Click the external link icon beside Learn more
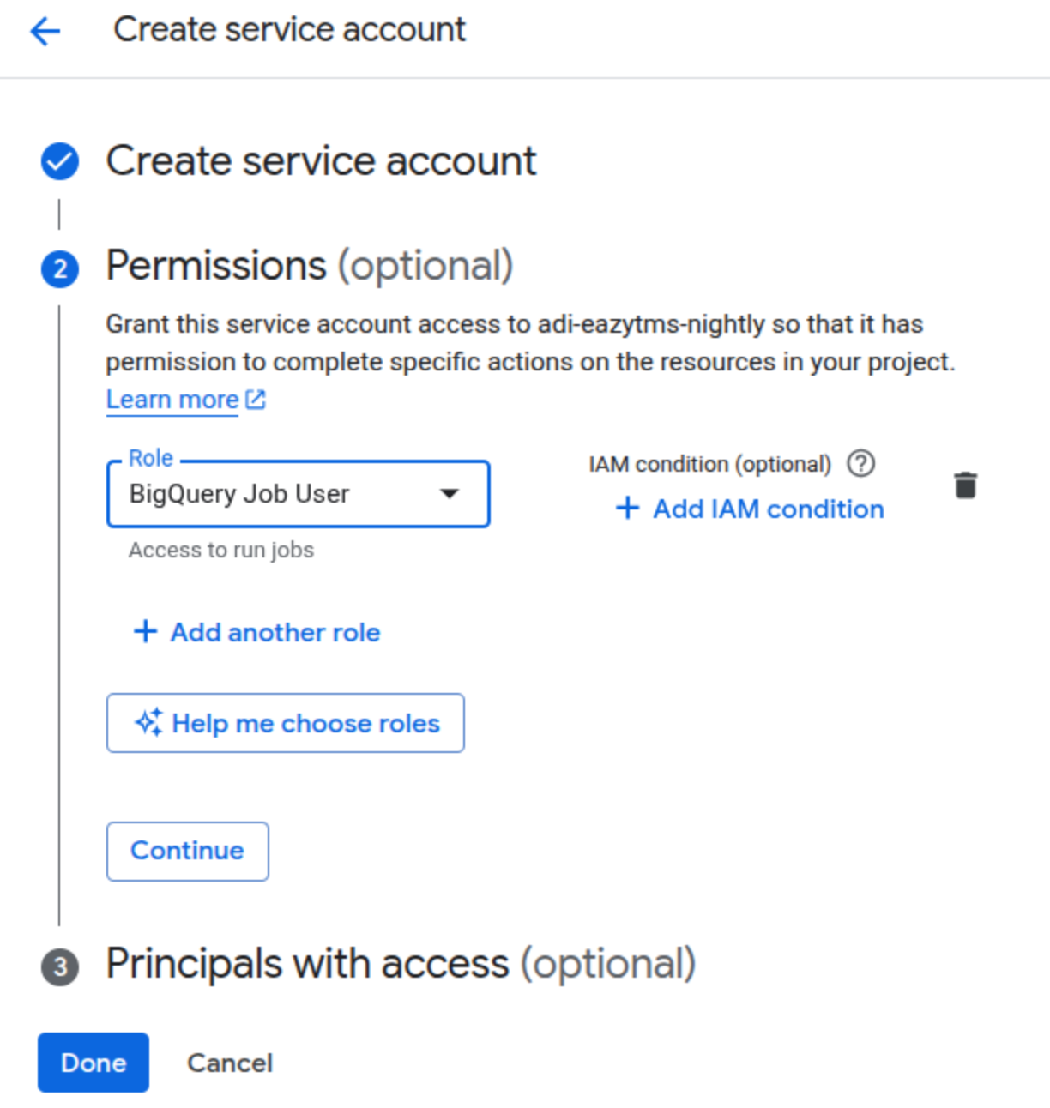The height and width of the screenshot is (1108, 1050). click(x=256, y=400)
